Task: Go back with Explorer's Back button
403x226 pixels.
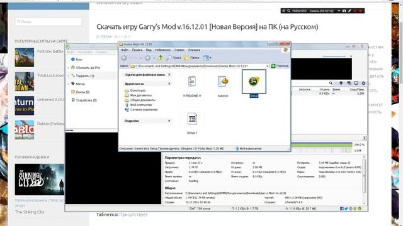Action: coord(124,58)
